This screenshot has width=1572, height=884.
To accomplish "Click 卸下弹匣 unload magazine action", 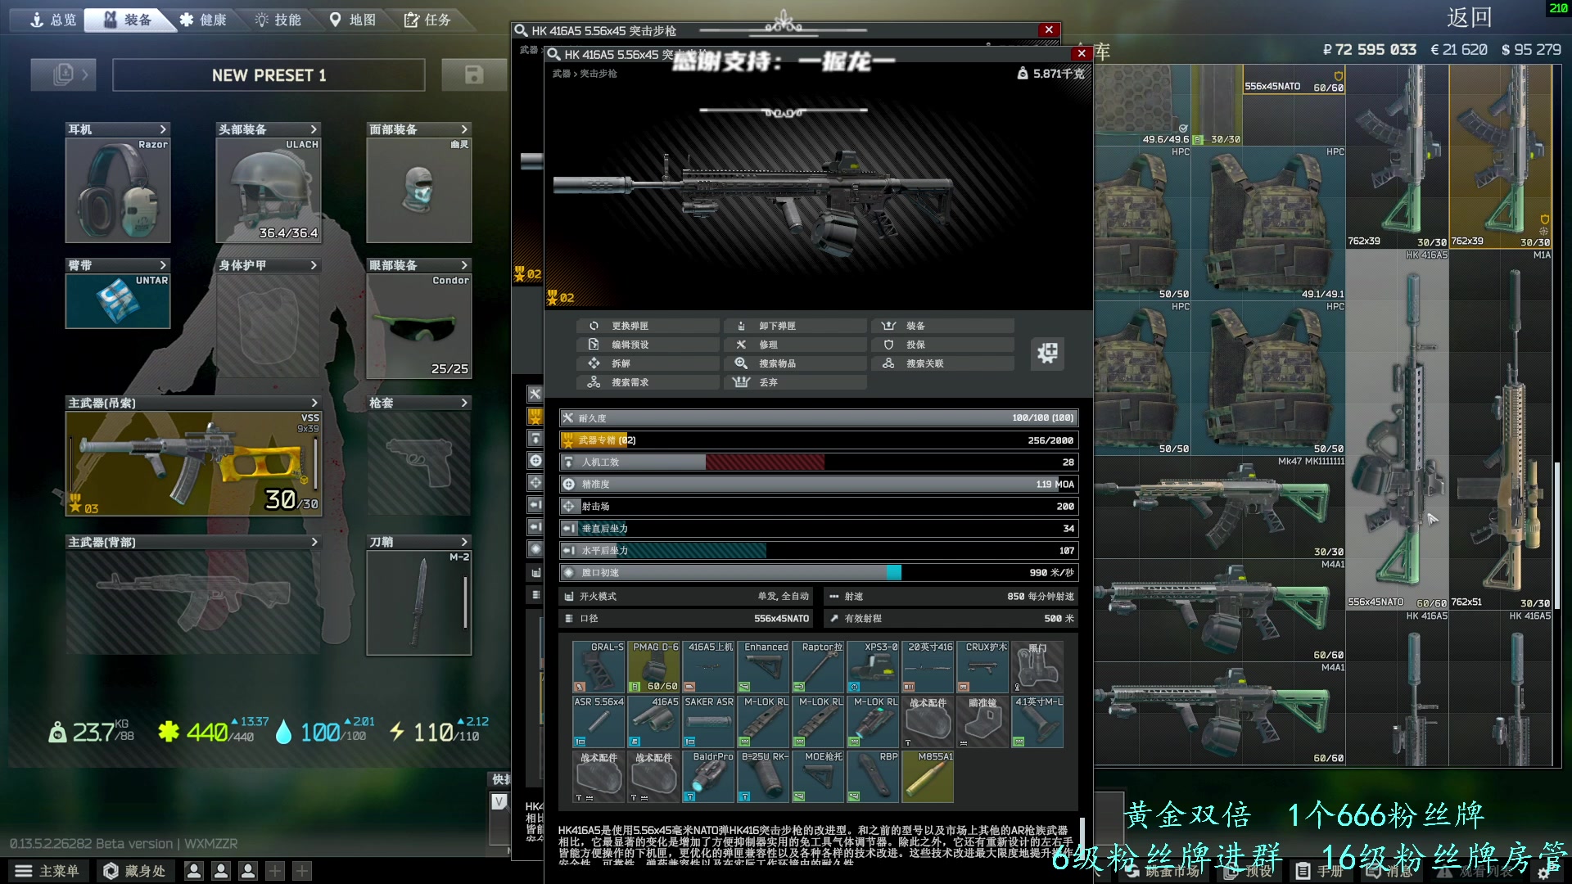I will point(794,326).
